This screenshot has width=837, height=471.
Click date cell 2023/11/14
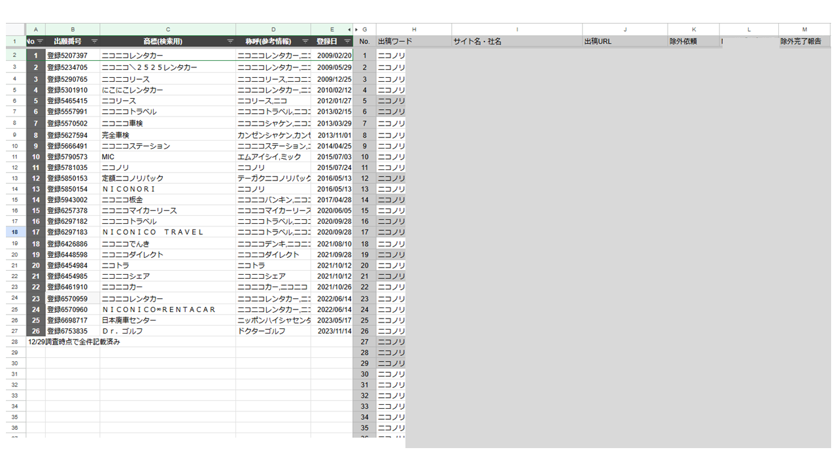click(x=332, y=331)
